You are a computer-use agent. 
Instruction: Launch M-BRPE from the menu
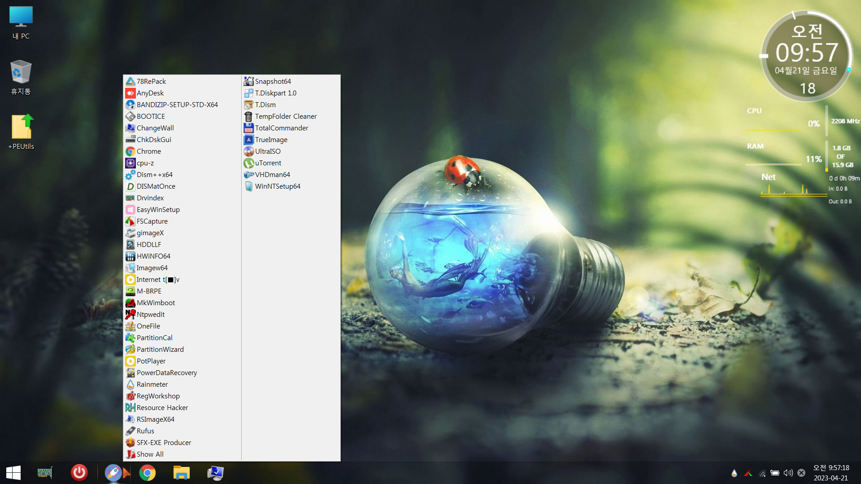[x=183, y=291]
